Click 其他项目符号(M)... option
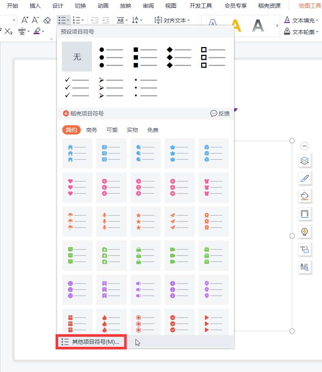This screenshot has width=322, height=372. pos(91,342)
